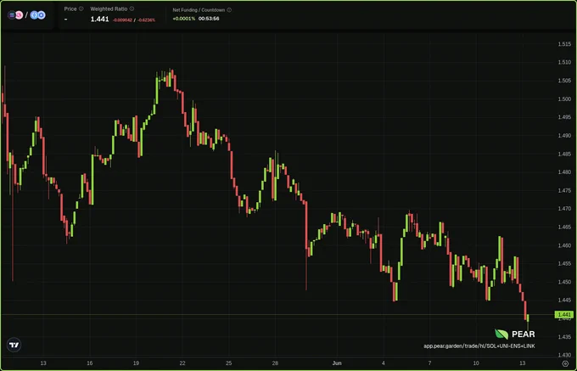Click the -0.009042 ratio change value
This screenshot has width=577, height=371.
click(122, 20)
